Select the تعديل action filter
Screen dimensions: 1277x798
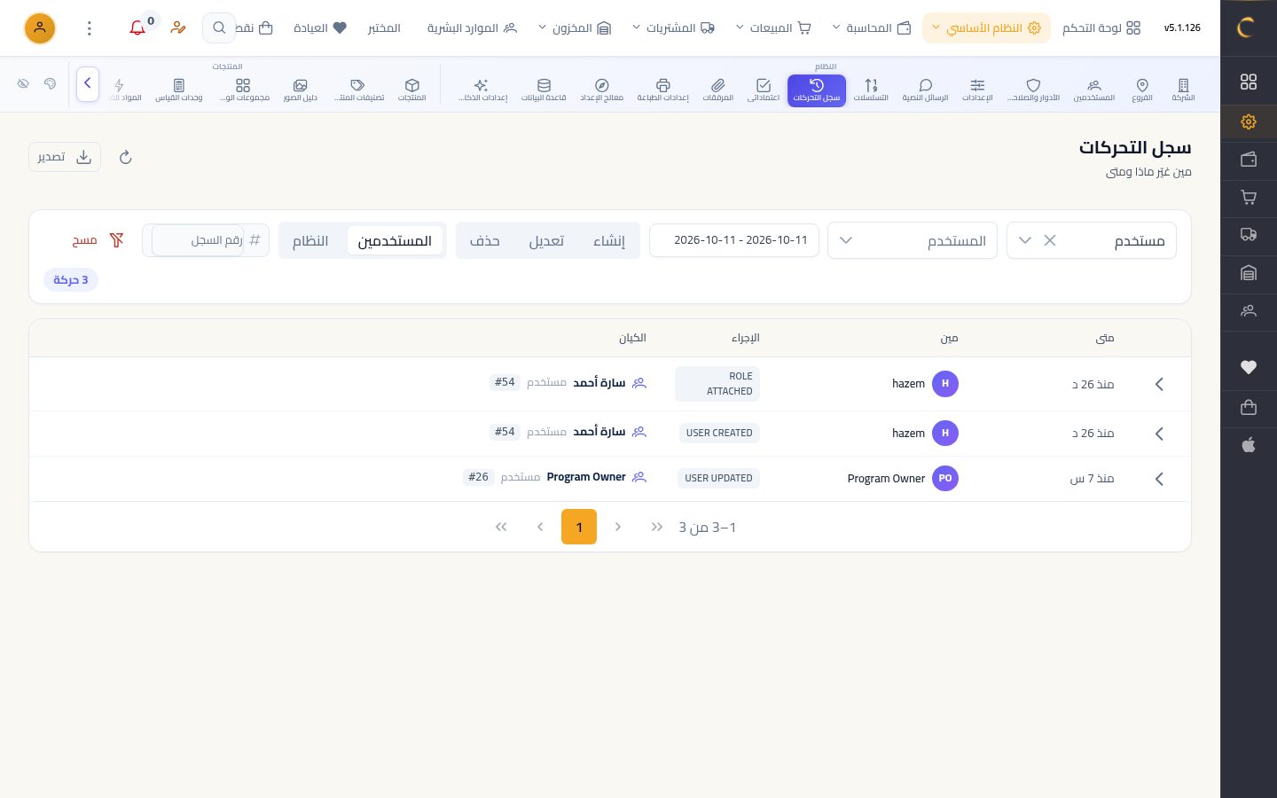click(546, 240)
